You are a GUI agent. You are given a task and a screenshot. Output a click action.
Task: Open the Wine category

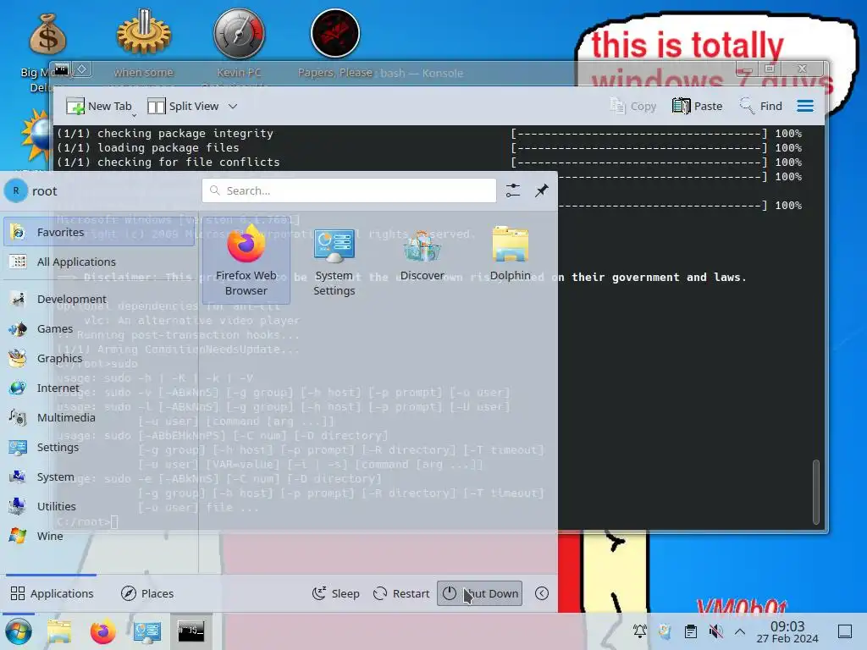(x=100, y=536)
